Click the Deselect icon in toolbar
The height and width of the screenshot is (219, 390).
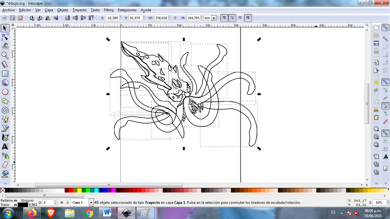coord(20,18)
